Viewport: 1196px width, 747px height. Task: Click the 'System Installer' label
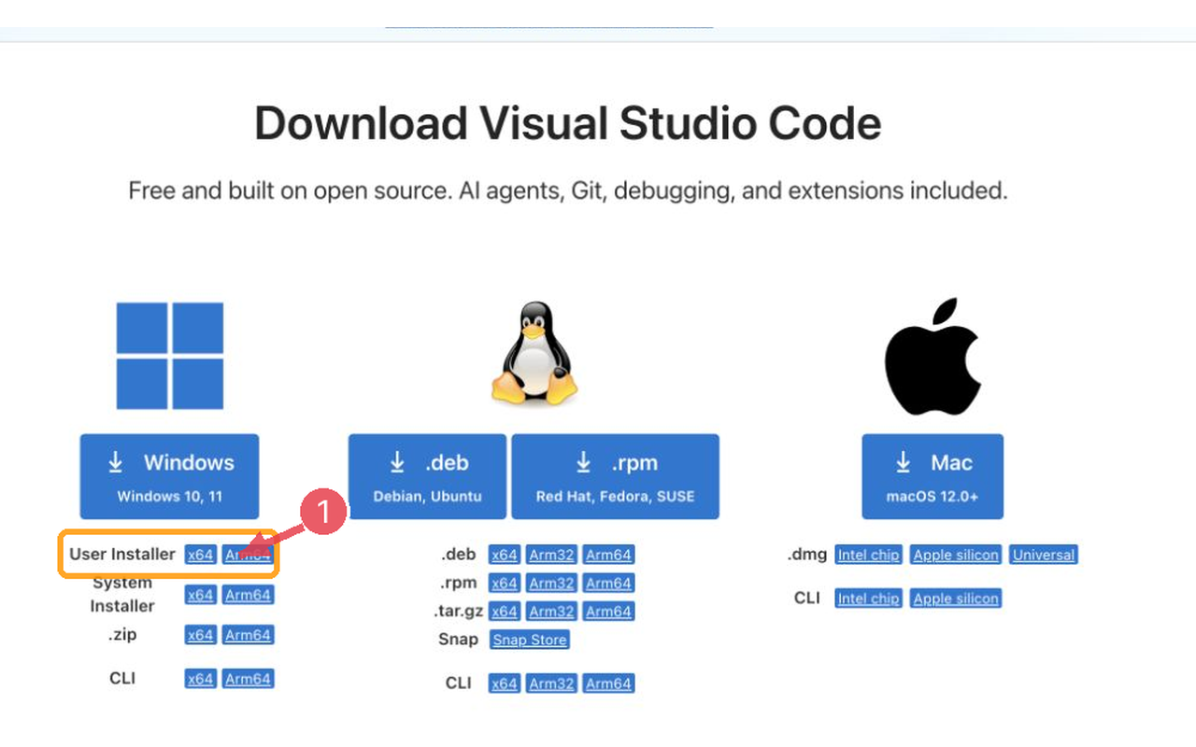tap(122, 594)
